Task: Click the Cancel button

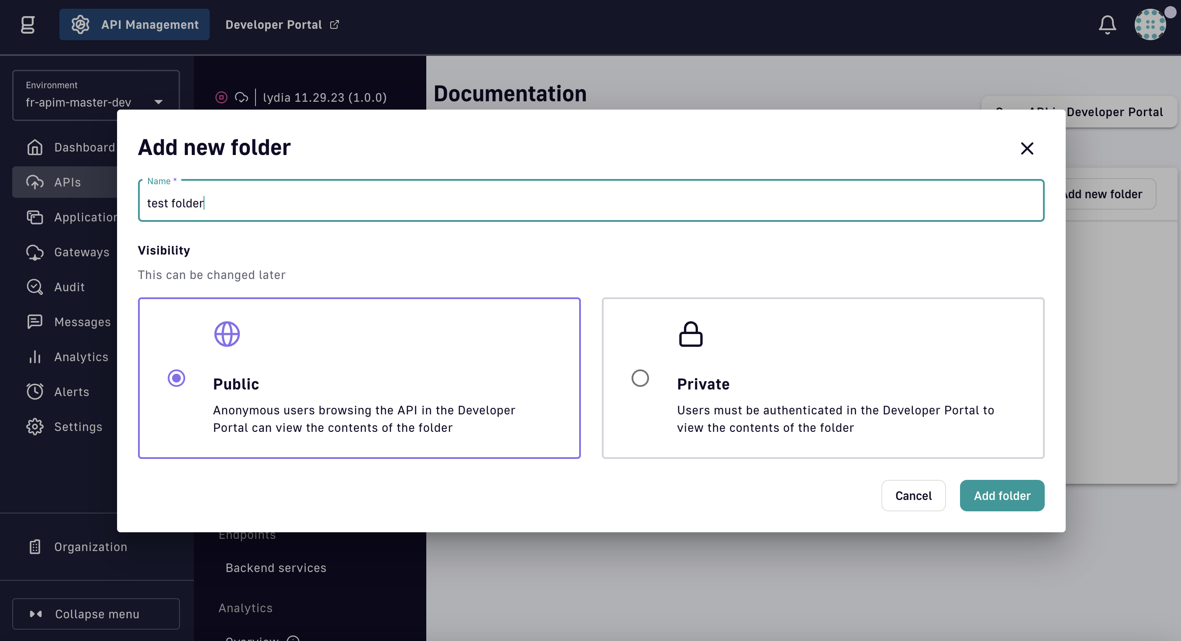Action: pos(913,495)
